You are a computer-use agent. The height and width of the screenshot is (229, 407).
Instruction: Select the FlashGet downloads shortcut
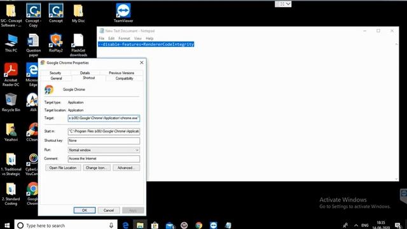click(78, 45)
